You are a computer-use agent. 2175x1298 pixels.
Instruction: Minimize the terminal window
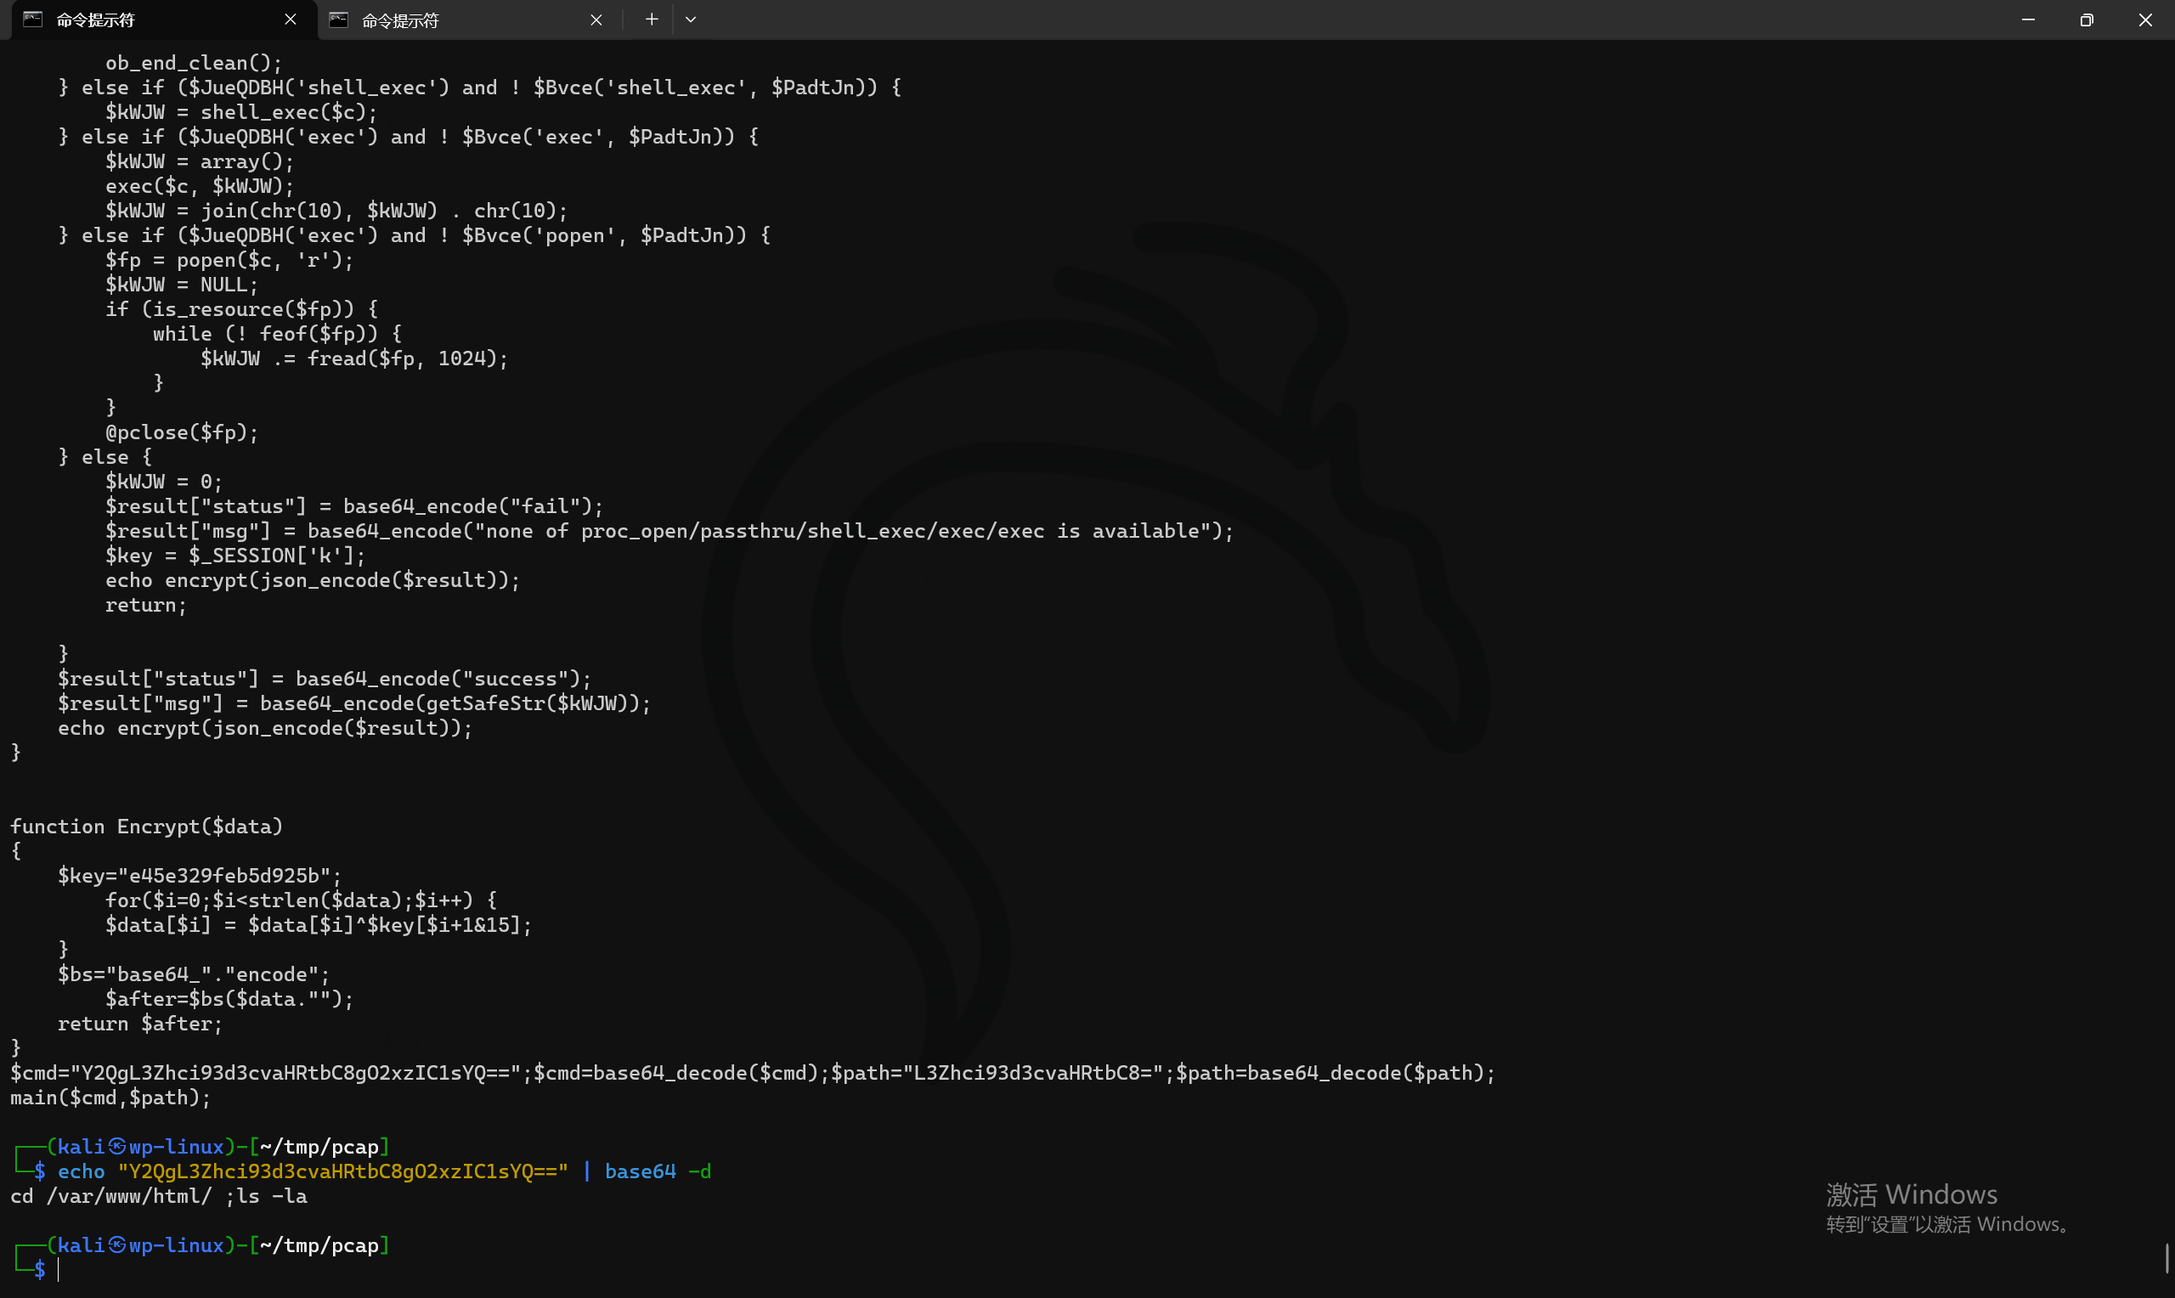click(2028, 20)
